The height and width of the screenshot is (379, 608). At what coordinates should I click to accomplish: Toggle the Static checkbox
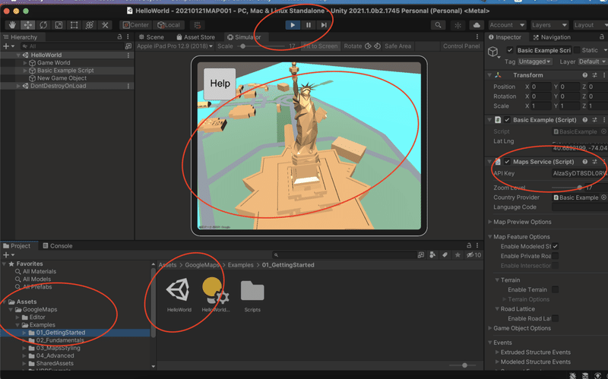coord(577,50)
